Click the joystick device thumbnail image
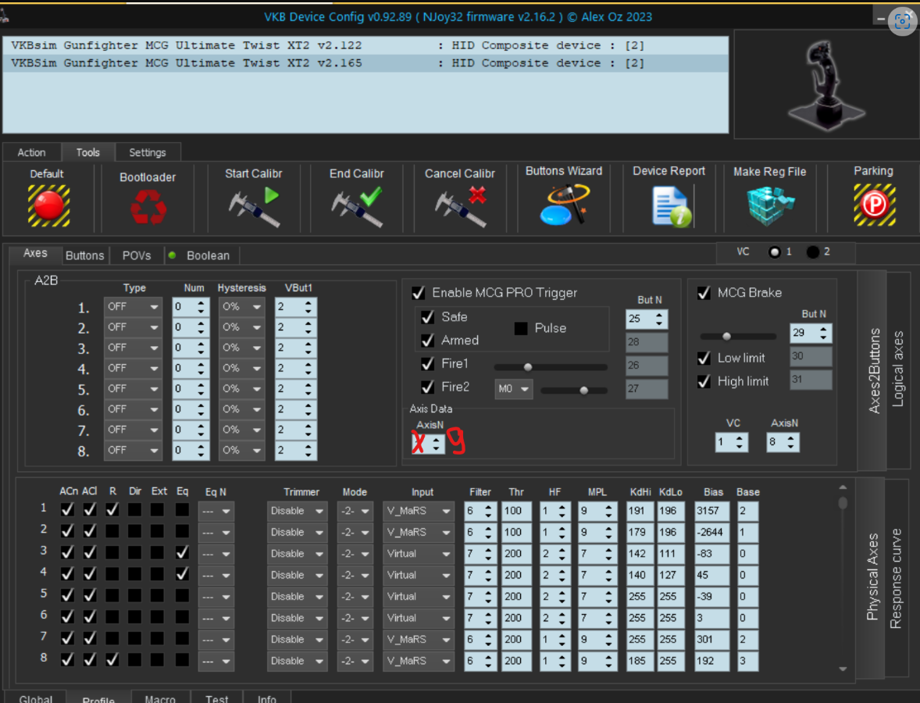 tap(826, 85)
